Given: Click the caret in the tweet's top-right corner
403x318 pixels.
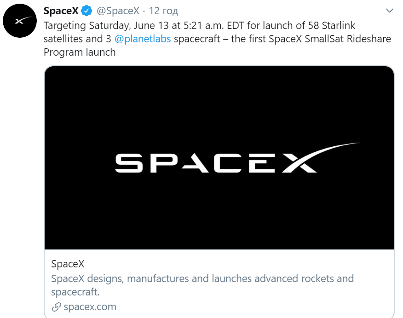Looking at the screenshot, I should coord(389,10).
